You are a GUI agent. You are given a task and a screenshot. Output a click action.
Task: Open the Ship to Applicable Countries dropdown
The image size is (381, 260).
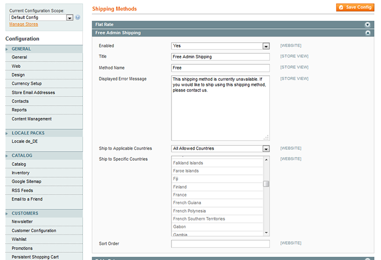[x=220, y=148]
